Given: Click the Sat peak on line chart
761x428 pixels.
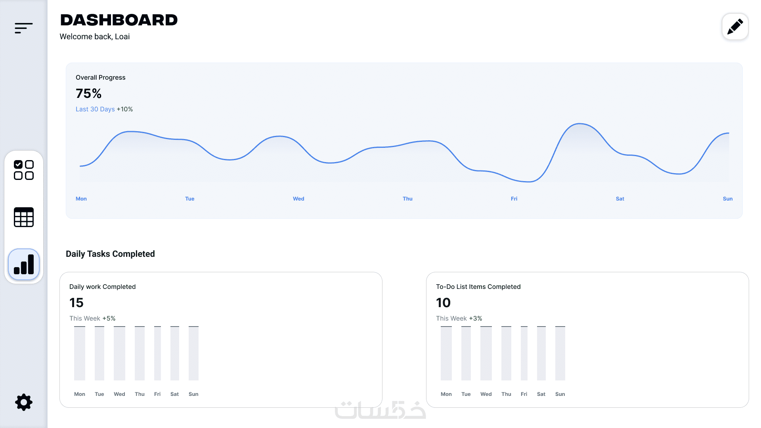Looking at the screenshot, I should (579, 124).
